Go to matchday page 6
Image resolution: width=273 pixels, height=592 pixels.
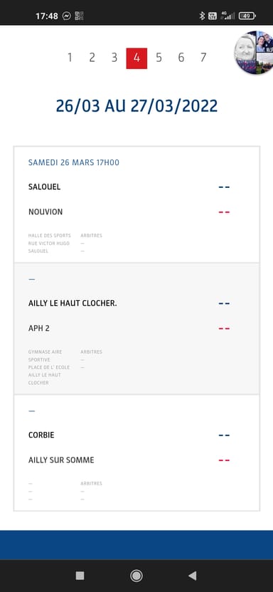point(181,58)
